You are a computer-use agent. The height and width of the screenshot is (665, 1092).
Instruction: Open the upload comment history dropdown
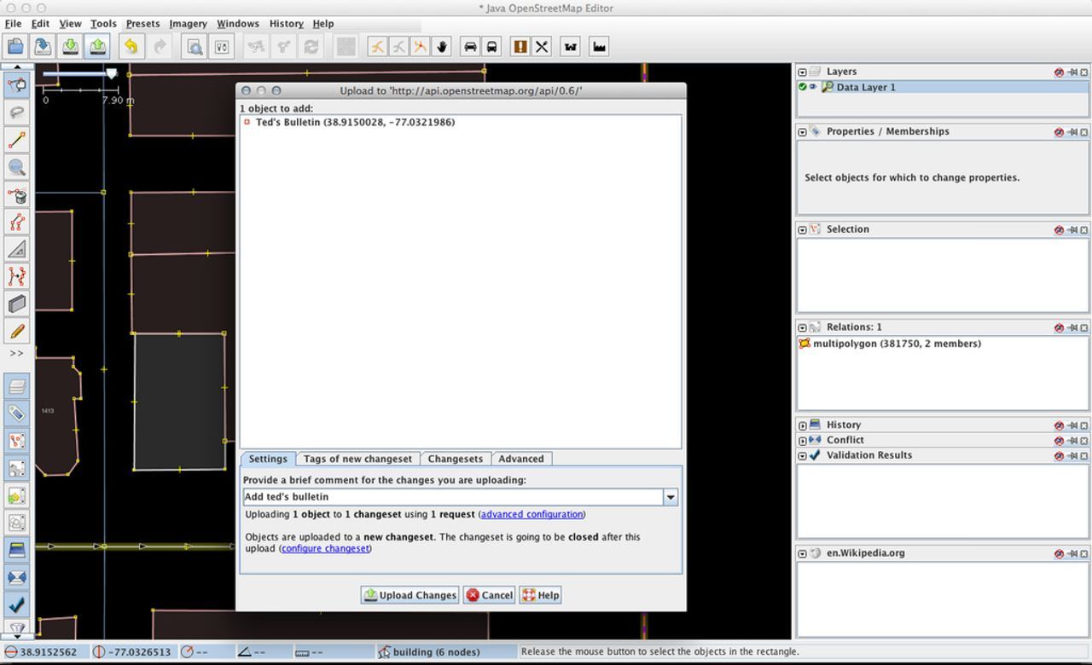[x=671, y=497]
